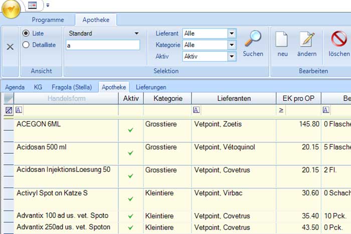The width and height of the screenshot is (351, 234).
Task: Expand the Lieferant dropdown
Action: 231,34
